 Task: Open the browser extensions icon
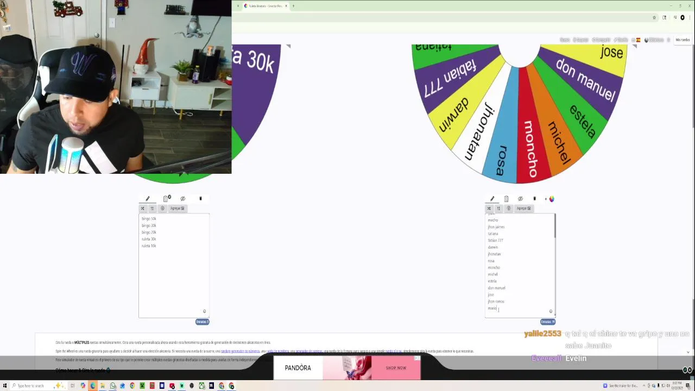664,17
